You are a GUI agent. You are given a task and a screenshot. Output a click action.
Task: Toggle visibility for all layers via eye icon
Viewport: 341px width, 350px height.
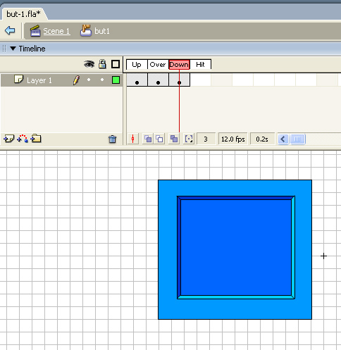(x=89, y=64)
